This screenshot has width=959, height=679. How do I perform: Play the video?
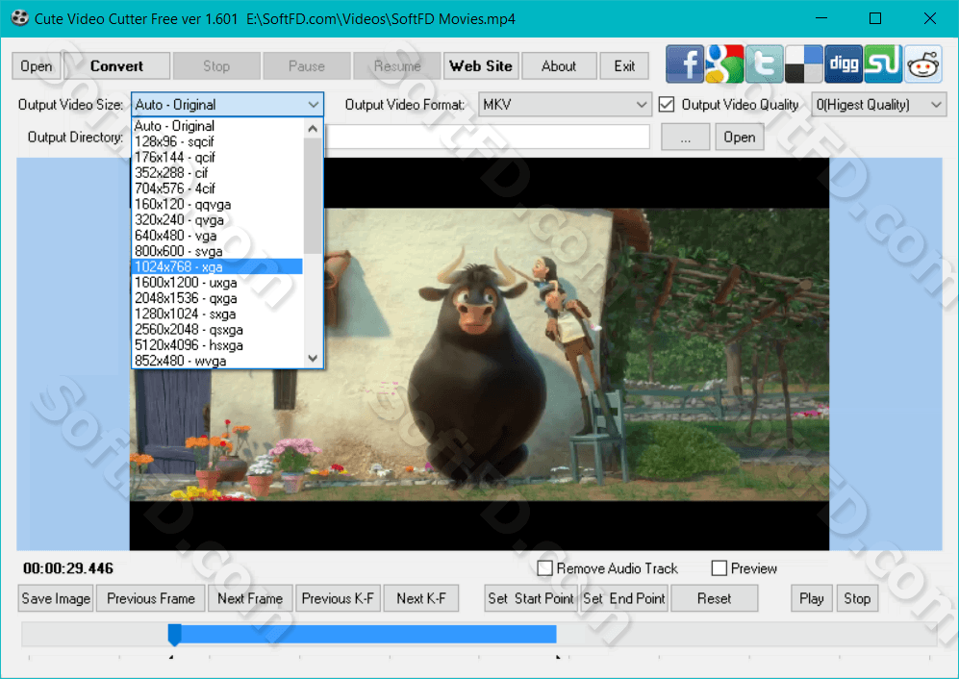812,598
